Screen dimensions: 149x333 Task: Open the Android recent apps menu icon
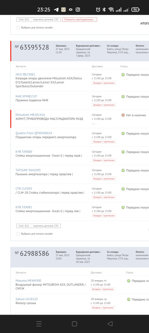click(39, 324)
